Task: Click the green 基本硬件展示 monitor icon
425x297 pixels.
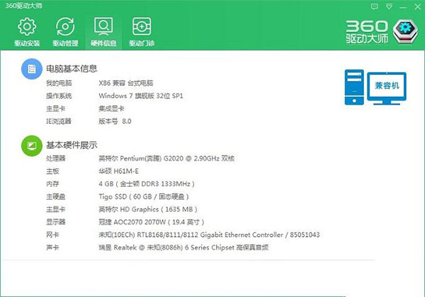Action: click(32, 146)
